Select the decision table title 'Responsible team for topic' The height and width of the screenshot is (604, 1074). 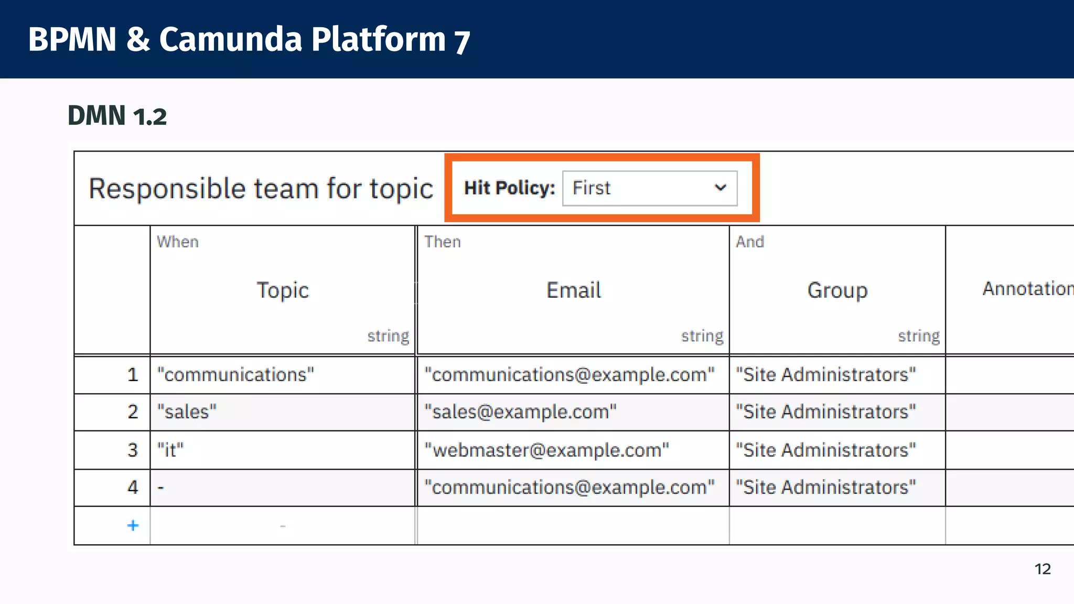pyautogui.click(x=261, y=189)
